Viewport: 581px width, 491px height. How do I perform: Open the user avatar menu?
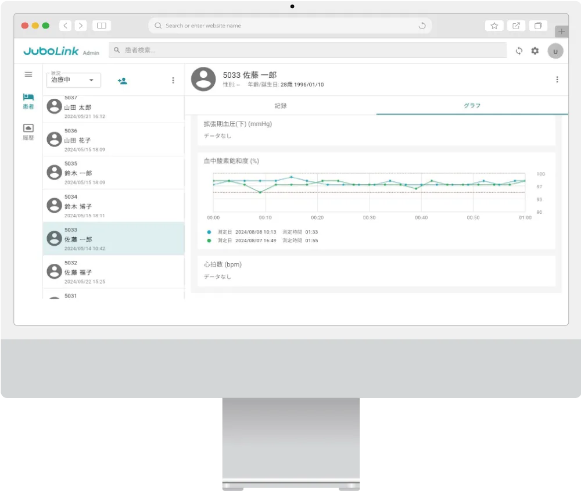tap(555, 51)
